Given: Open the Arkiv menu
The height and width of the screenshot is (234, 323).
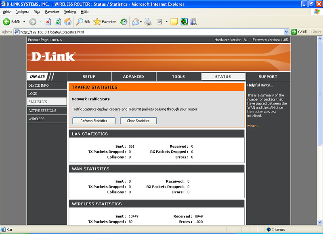Looking at the screenshot, I should coord(6,12).
